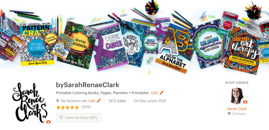
Task: Click the camera icon on shop logo
Action: 48,122
